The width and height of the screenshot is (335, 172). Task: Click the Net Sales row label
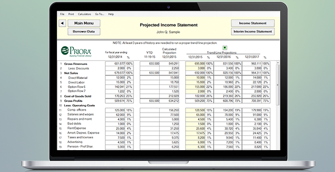click(x=71, y=73)
